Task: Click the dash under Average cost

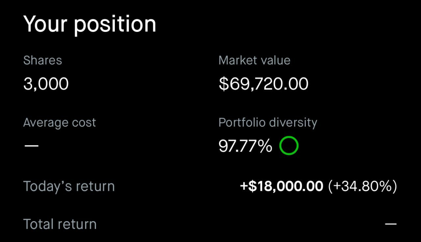Action: pos(31,146)
